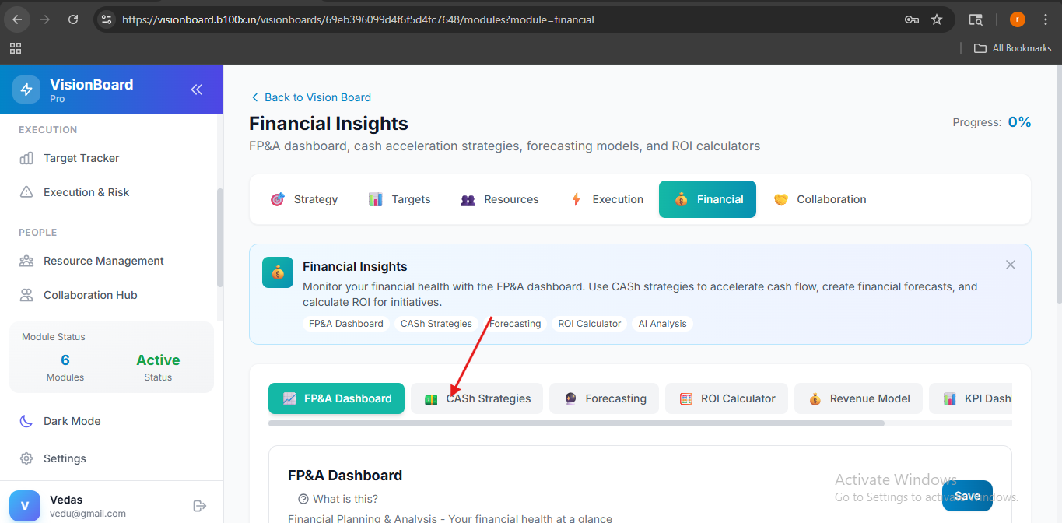Click the Forecasting tag in banner
Viewport: 1062px width, 523px height.
click(515, 324)
